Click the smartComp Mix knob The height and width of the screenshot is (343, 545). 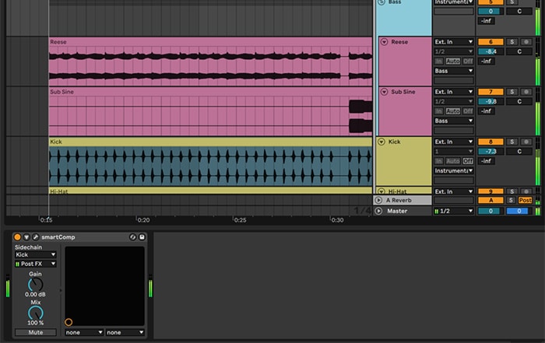point(36,313)
